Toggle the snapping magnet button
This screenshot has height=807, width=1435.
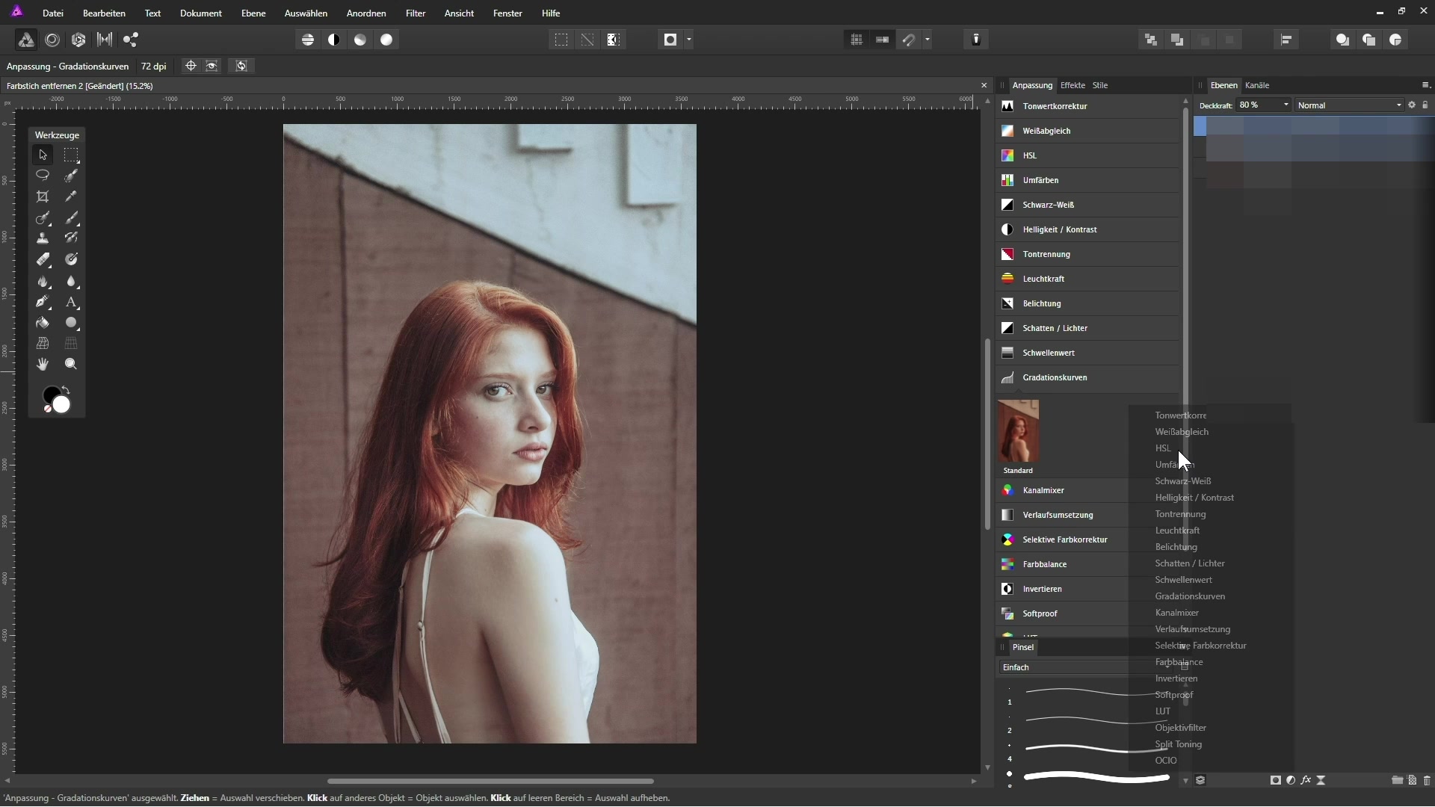click(x=909, y=40)
